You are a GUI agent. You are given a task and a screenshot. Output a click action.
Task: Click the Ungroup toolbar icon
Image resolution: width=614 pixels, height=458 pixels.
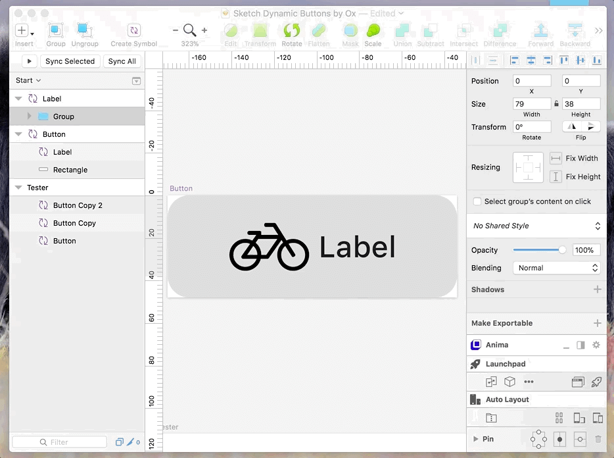(x=85, y=30)
